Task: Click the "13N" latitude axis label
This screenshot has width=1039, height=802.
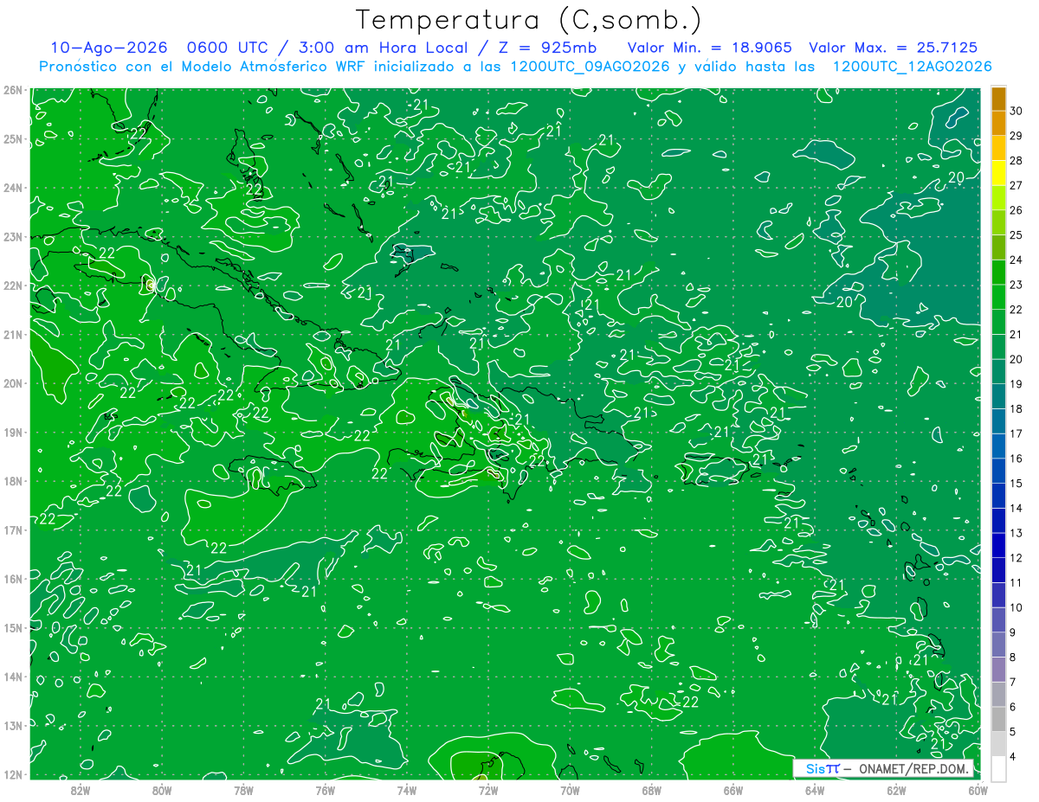Action: point(13,725)
